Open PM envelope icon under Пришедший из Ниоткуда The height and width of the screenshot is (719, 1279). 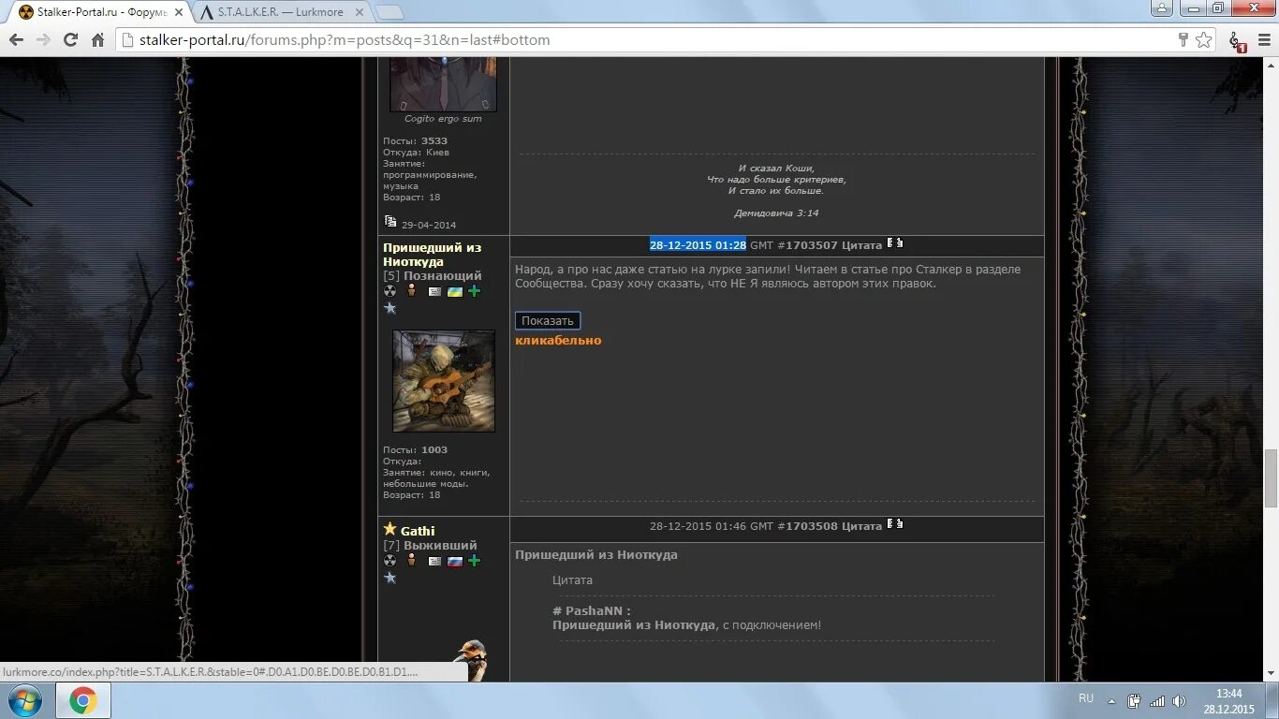tap(433, 290)
